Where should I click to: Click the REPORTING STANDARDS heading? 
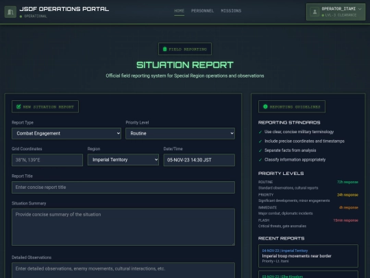289,122
